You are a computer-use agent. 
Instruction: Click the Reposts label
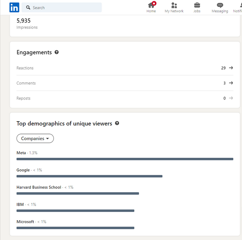pos(23,98)
